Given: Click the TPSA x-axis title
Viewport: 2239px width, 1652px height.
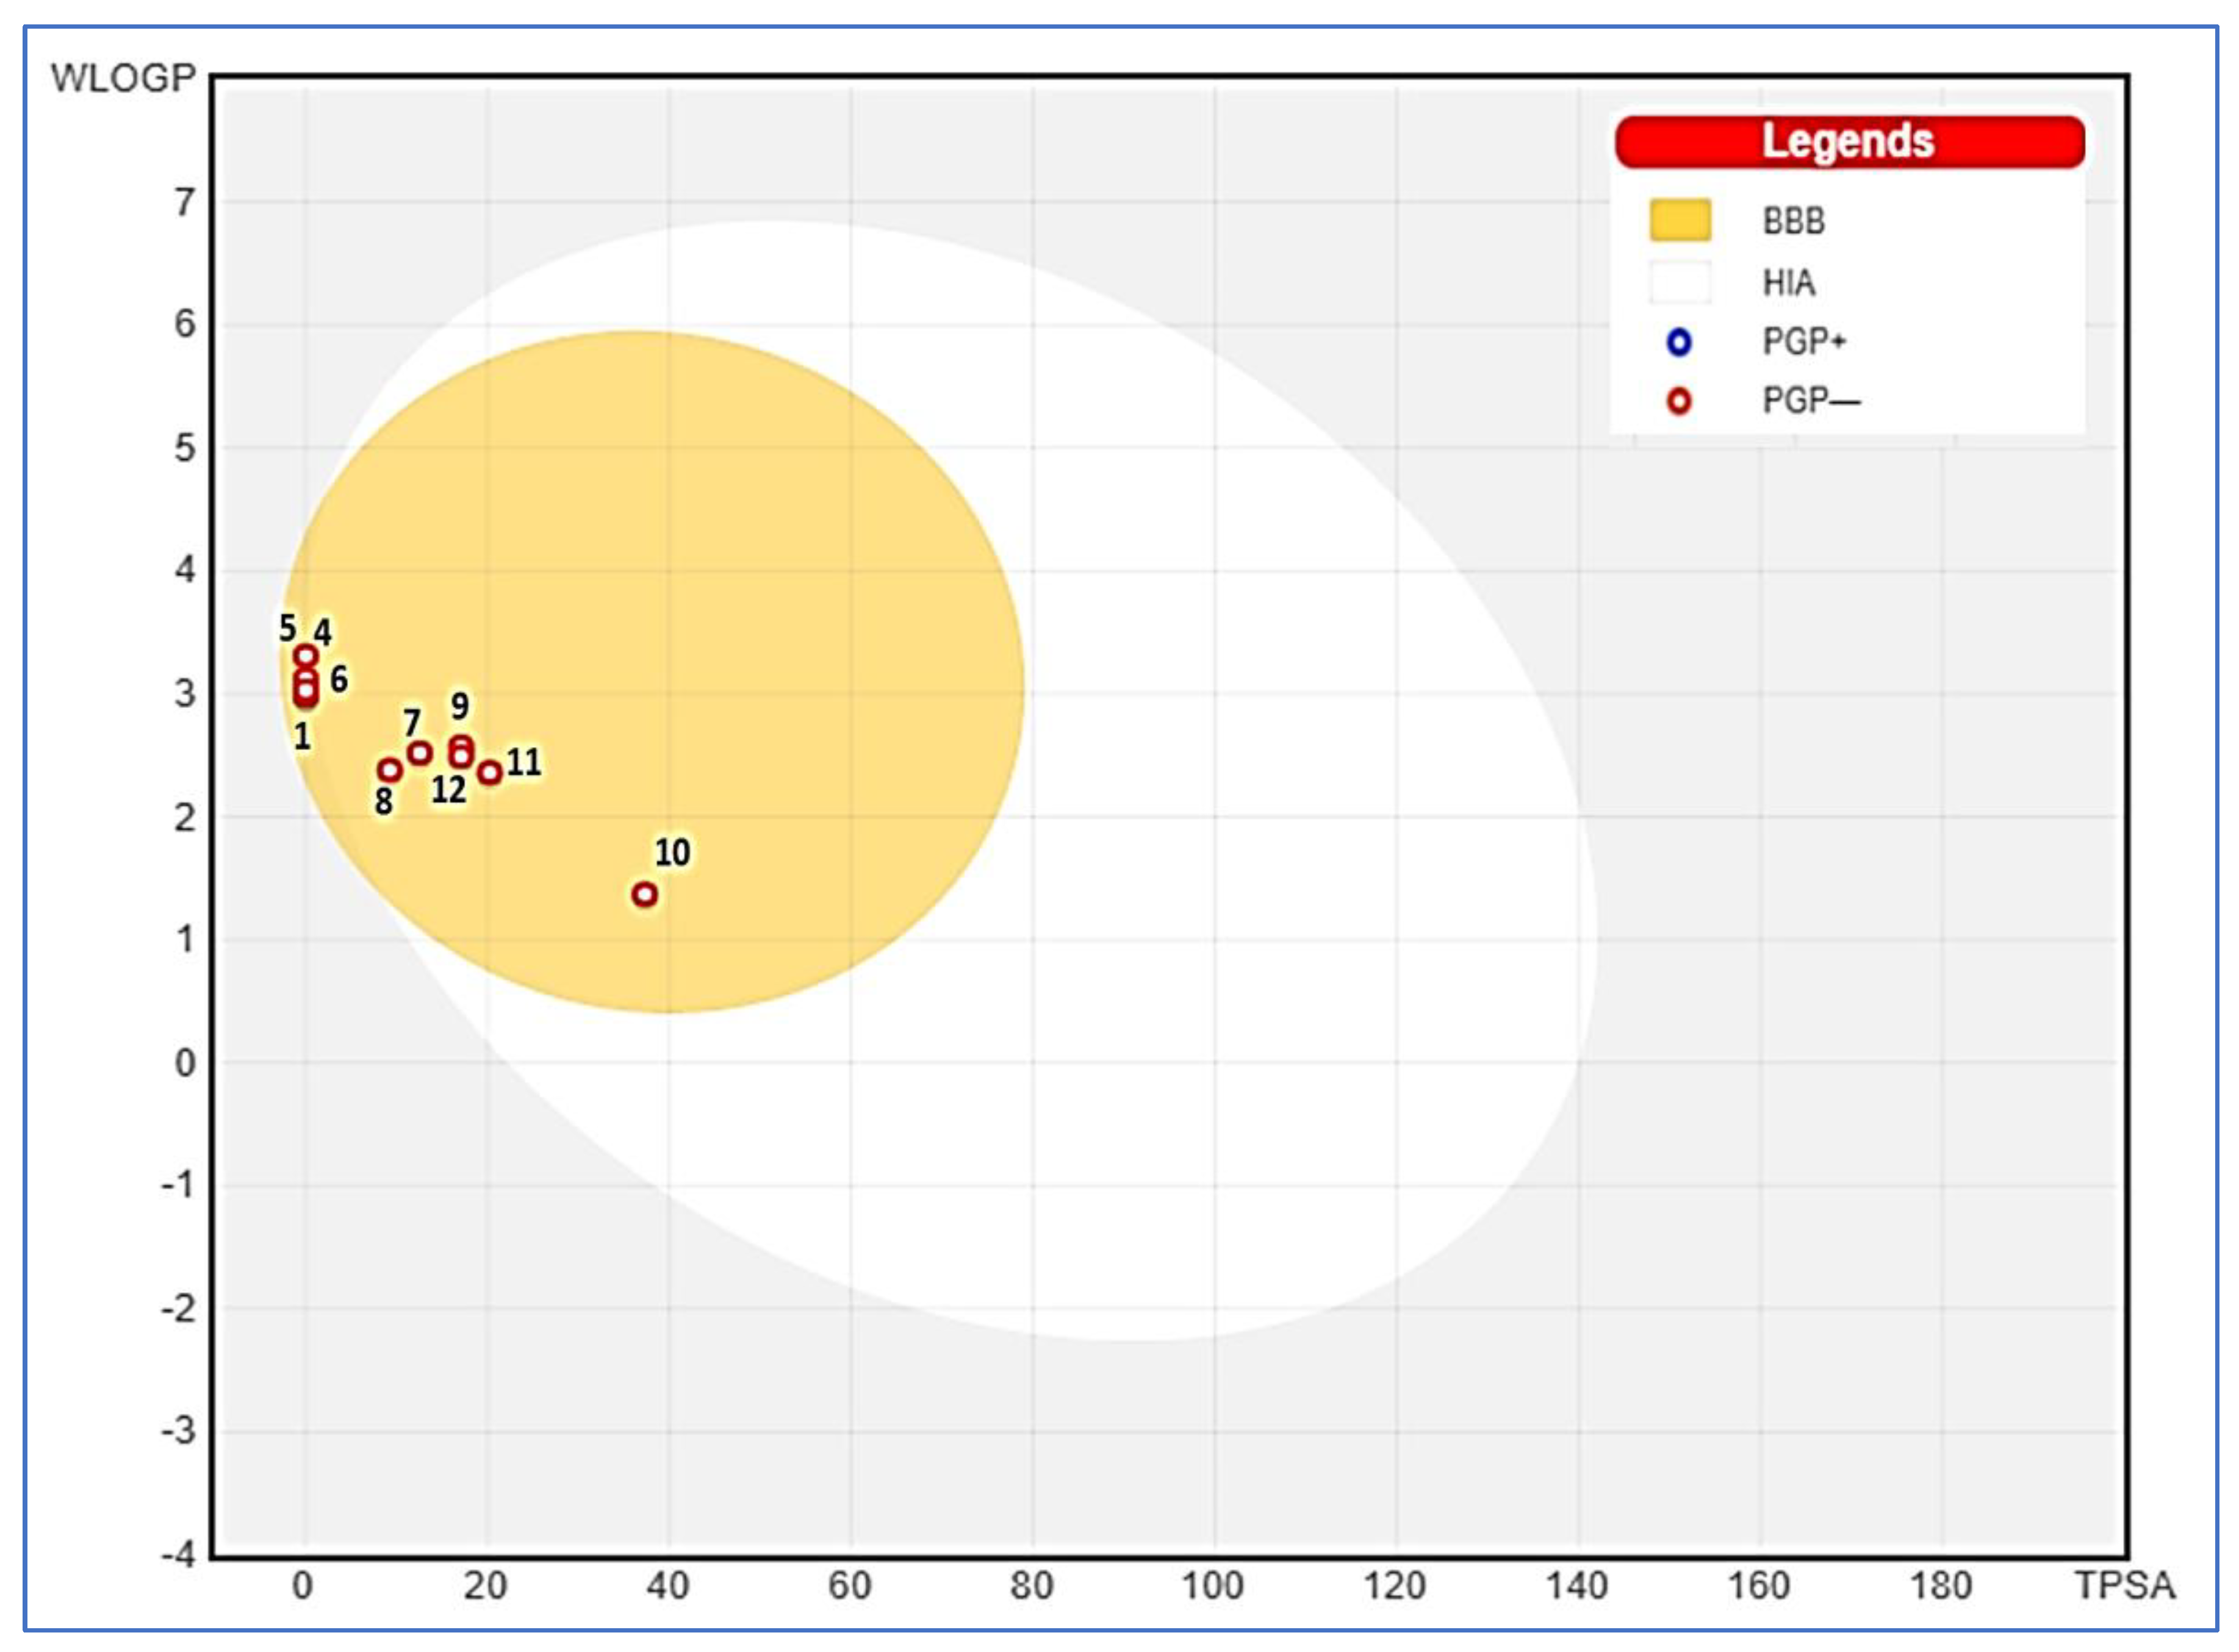Looking at the screenshot, I should point(2125,1585).
